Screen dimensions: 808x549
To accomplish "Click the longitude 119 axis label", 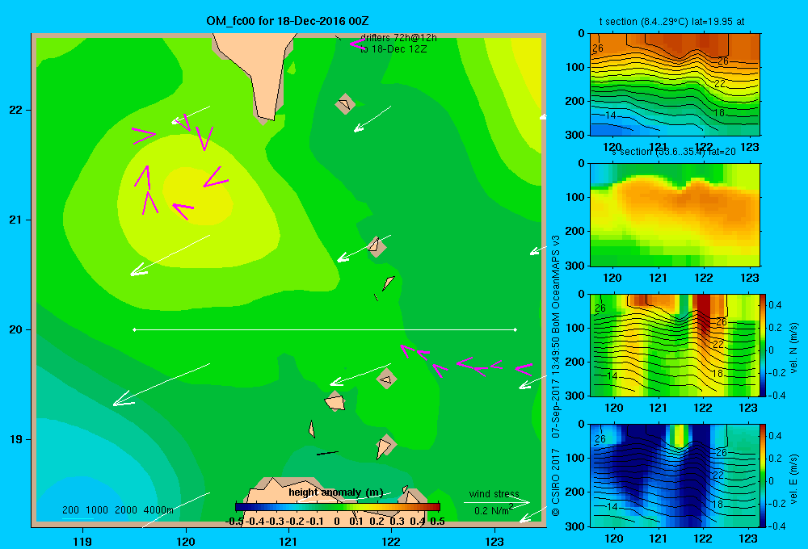I will 82,542.
